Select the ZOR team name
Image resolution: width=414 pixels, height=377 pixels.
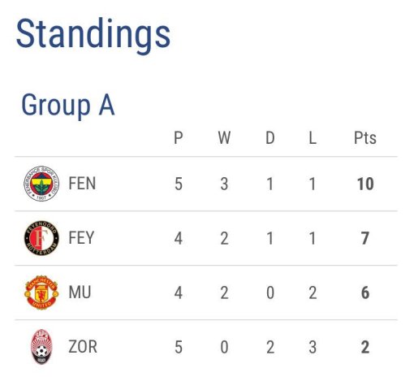pyautogui.click(x=83, y=347)
